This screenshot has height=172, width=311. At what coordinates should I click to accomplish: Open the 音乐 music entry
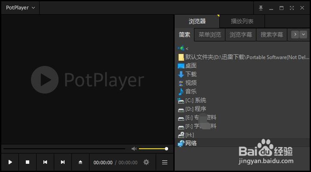click(243, 92)
